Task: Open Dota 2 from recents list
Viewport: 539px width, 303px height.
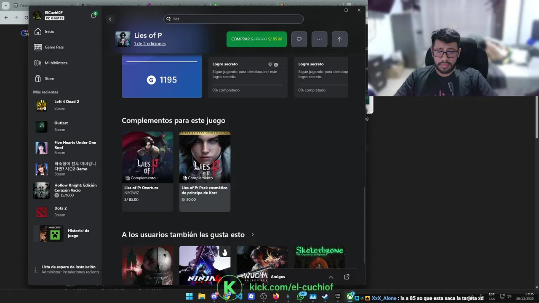Action: pyautogui.click(x=65, y=212)
